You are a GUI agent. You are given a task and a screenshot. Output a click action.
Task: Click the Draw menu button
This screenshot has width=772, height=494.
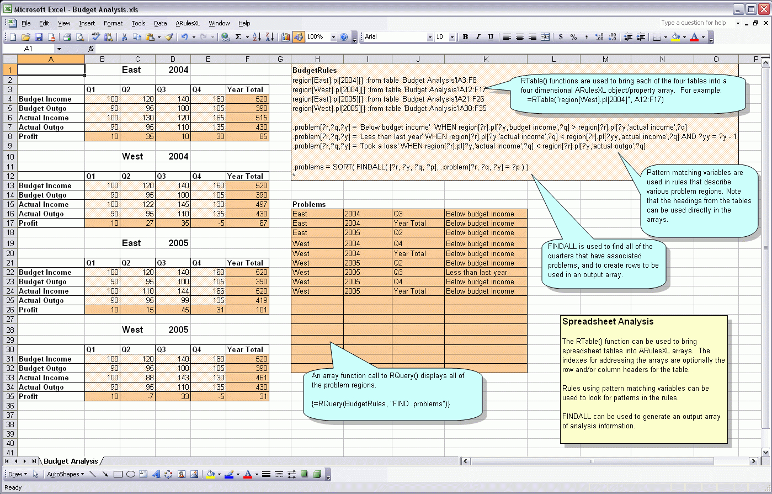(x=17, y=474)
